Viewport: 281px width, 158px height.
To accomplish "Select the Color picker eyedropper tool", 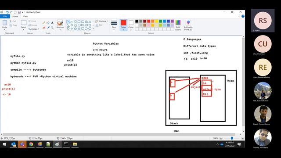I will (x=48, y=28).
